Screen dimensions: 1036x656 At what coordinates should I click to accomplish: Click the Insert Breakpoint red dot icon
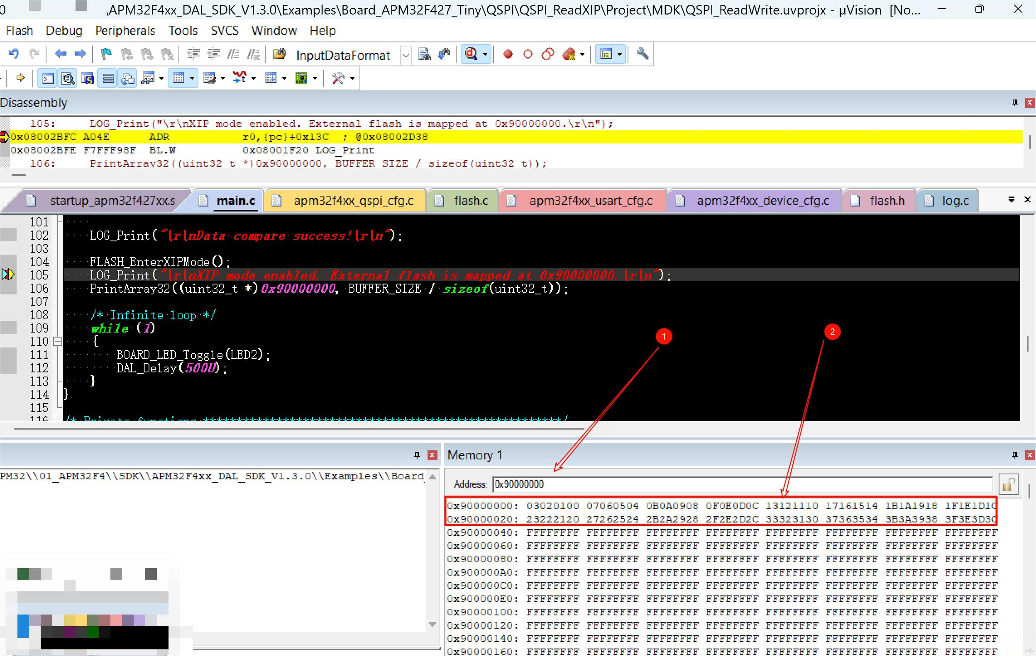point(508,54)
